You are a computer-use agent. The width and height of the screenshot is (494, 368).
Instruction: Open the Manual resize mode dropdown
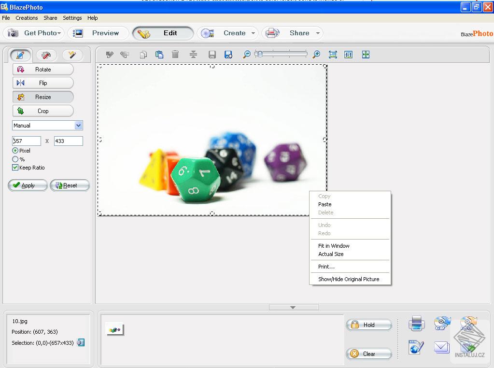pyautogui.click(x=78, y=126)
